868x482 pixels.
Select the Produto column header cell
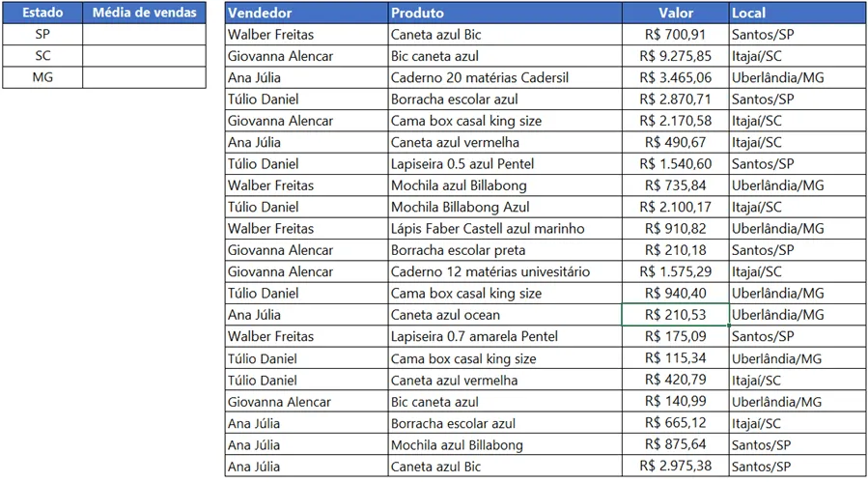pyautogui.click(x=505, y=13)
